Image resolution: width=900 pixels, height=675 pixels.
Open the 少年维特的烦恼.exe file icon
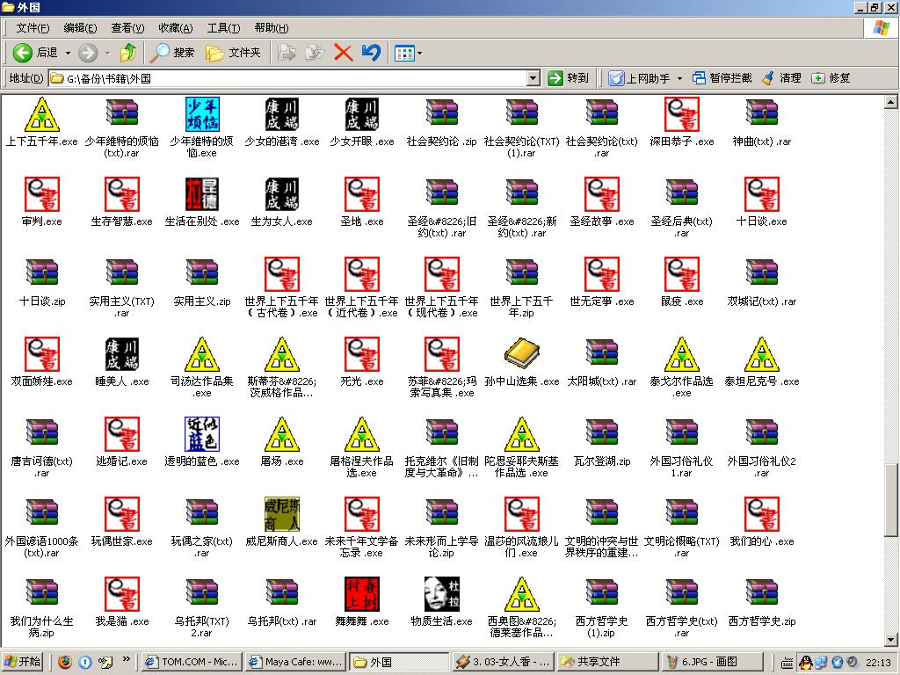[x=202, y=115]
